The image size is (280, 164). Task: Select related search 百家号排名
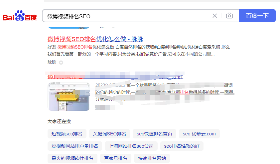[116, 158]
